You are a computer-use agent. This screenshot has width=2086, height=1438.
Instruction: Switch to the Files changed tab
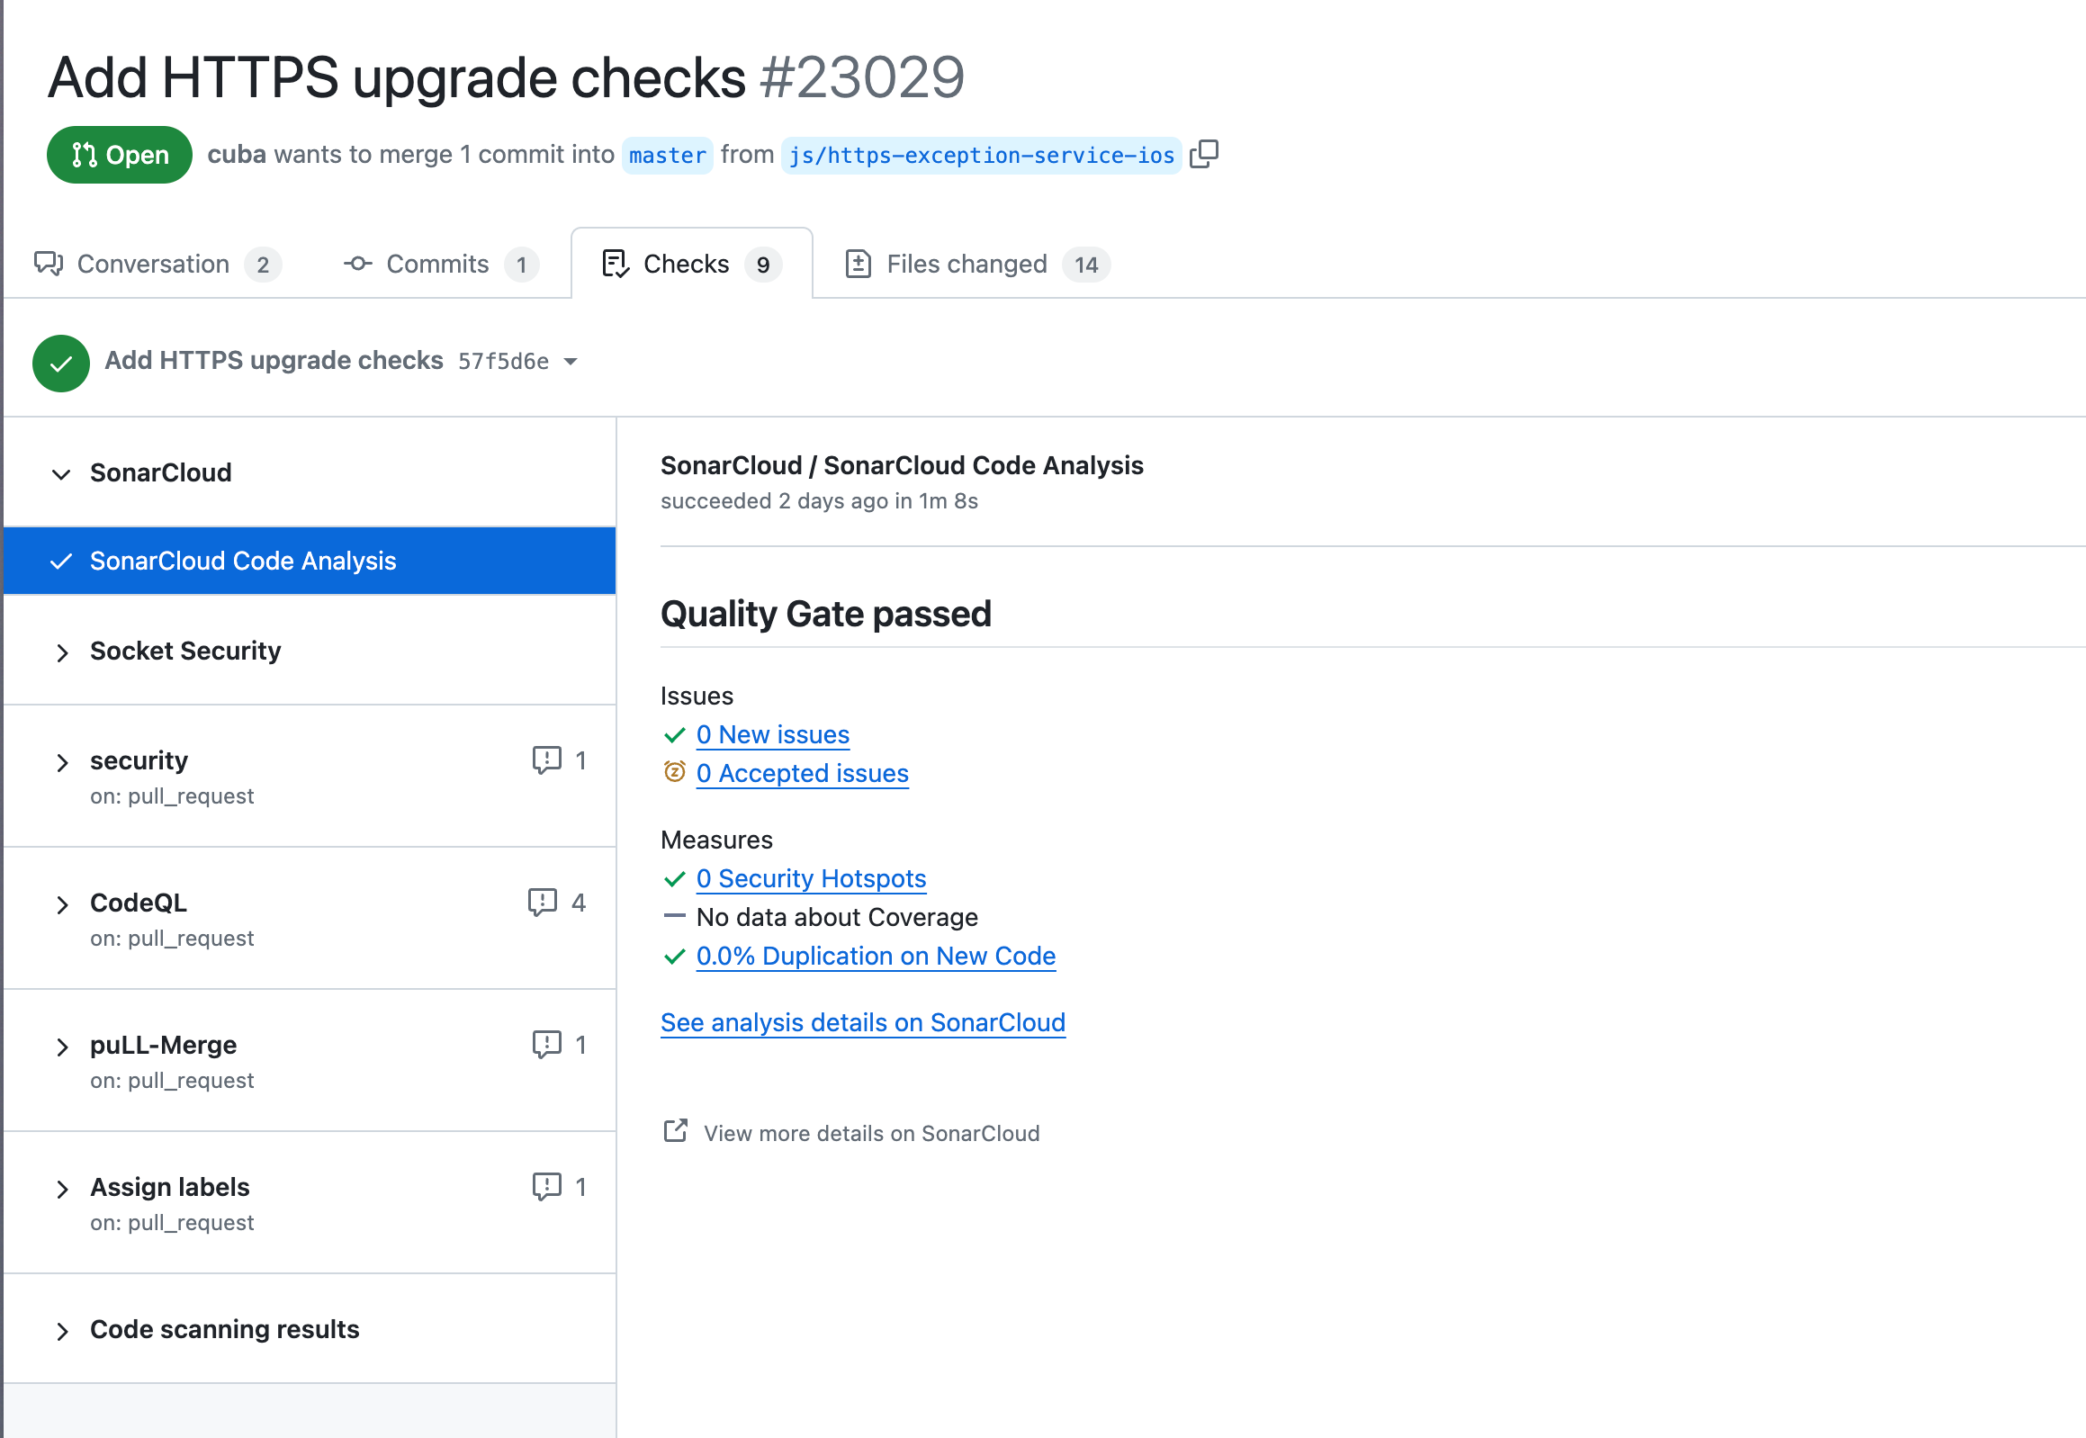pyautogui.click(x=965, y=264)
